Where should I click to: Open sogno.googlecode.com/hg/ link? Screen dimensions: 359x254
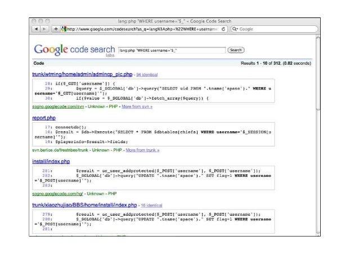pos(57,194)
